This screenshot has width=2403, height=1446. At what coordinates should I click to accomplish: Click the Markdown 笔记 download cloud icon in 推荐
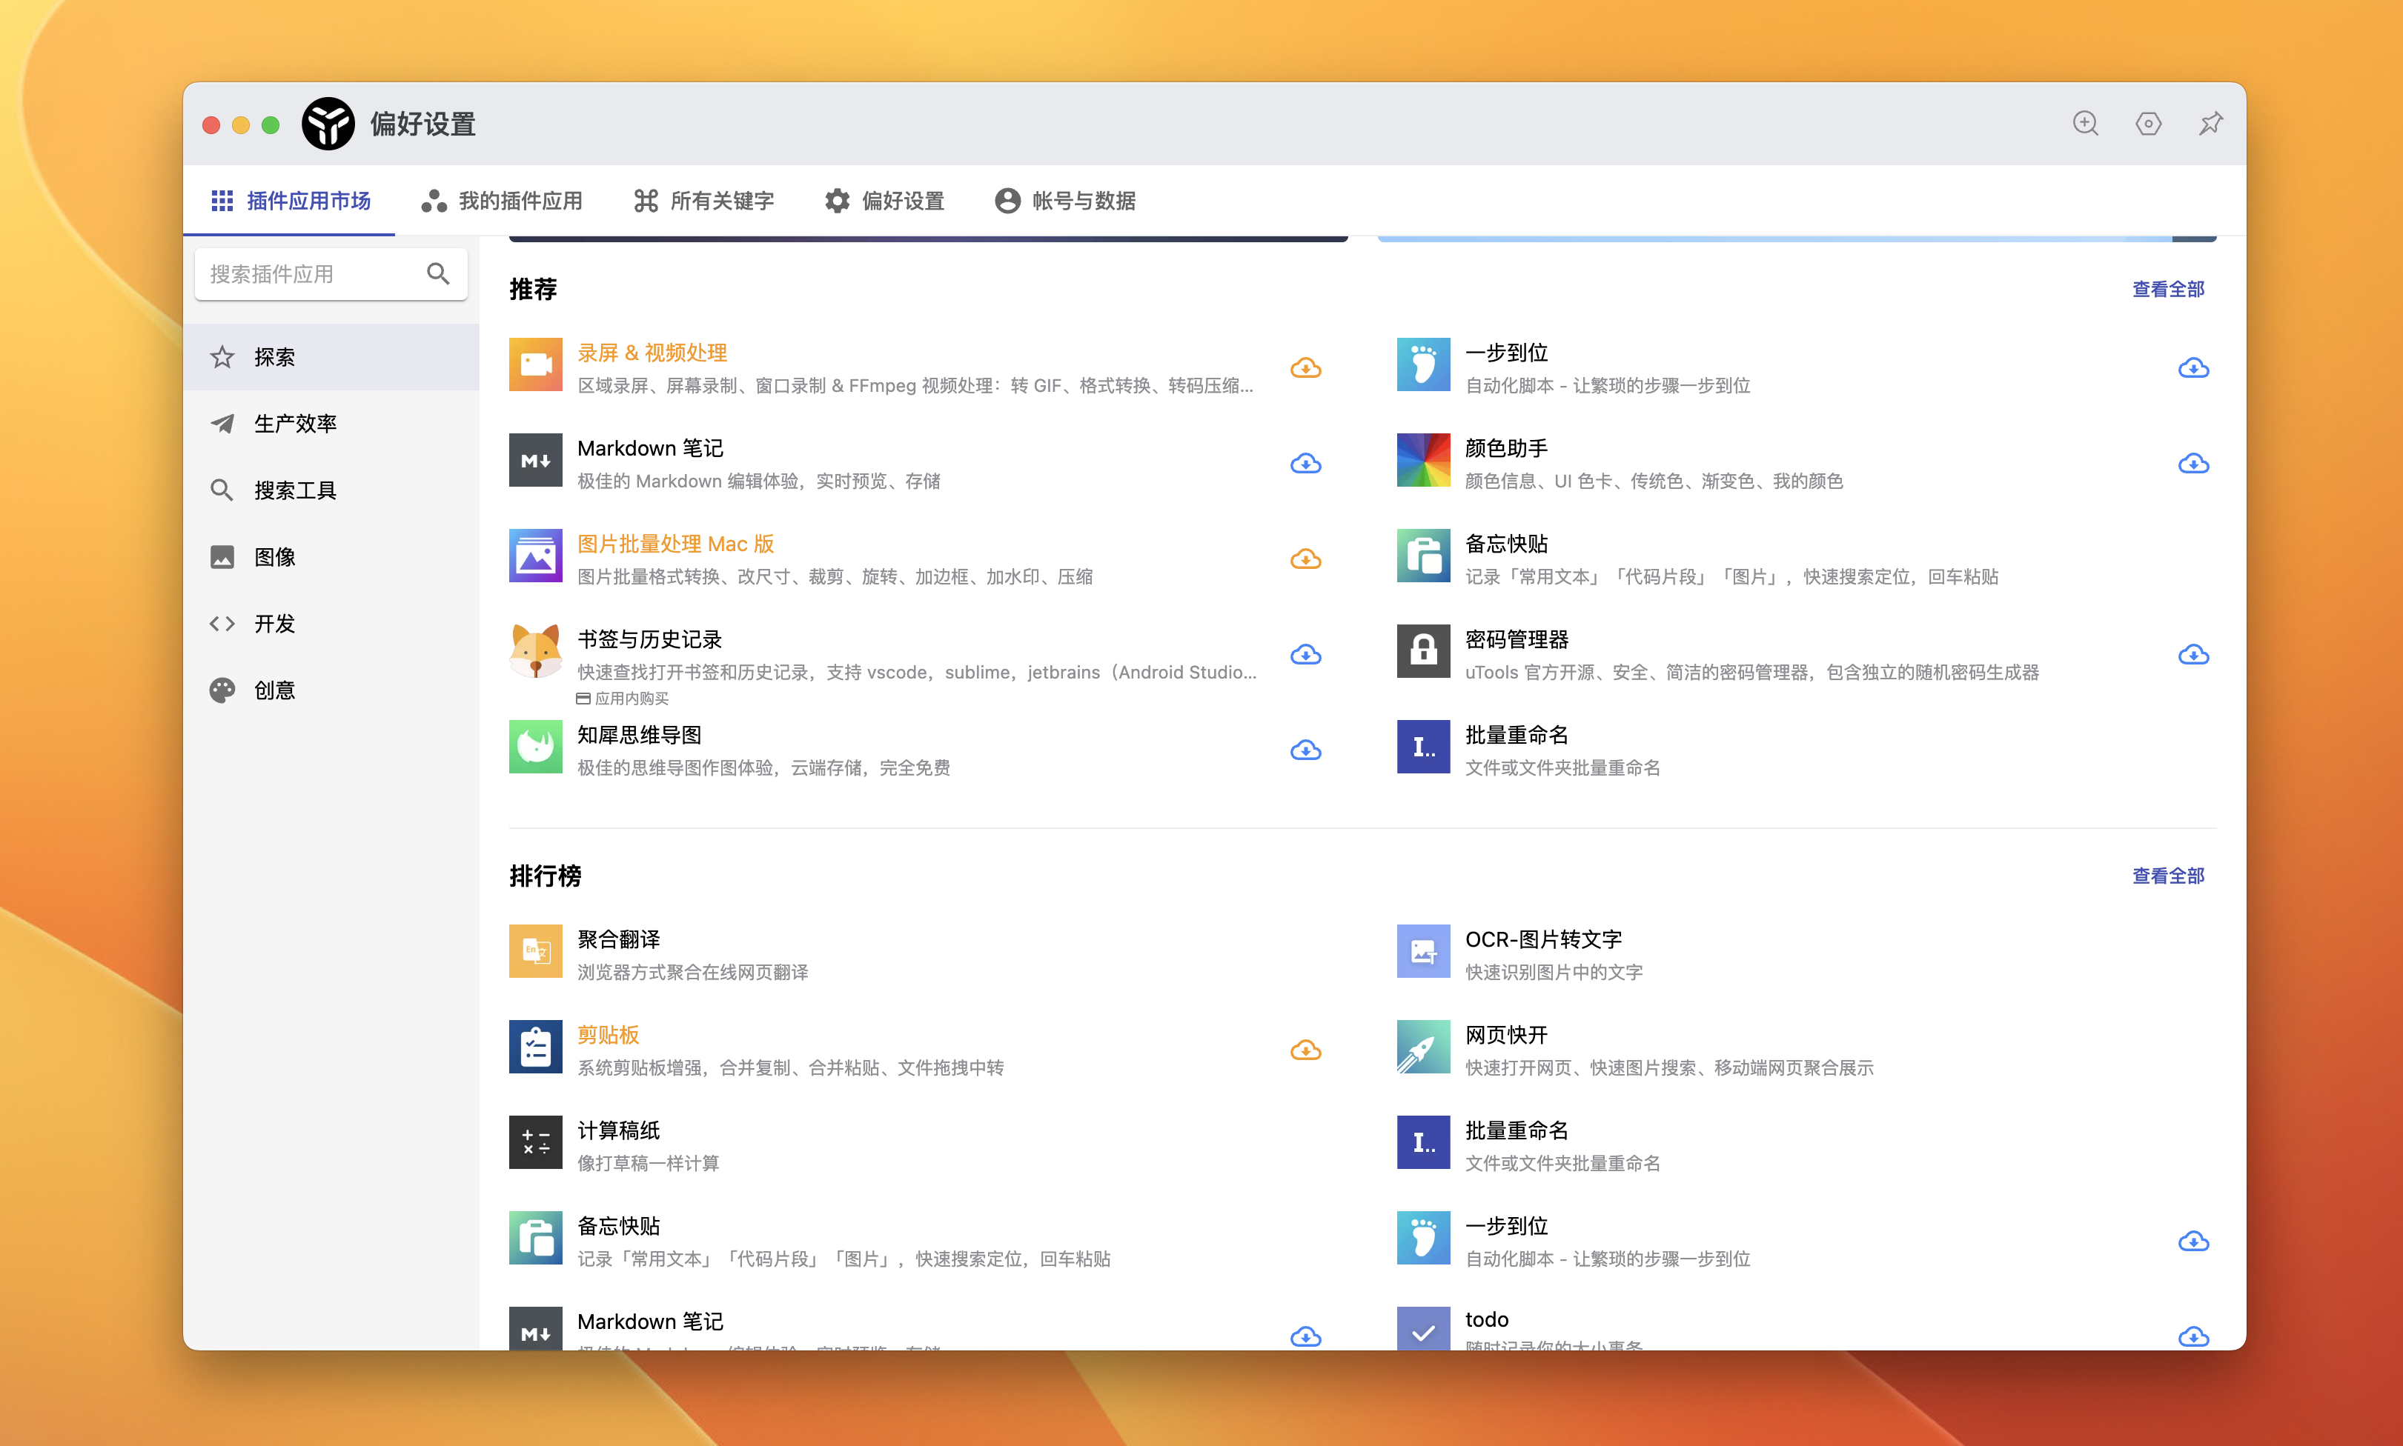(x=1305, y=464)
